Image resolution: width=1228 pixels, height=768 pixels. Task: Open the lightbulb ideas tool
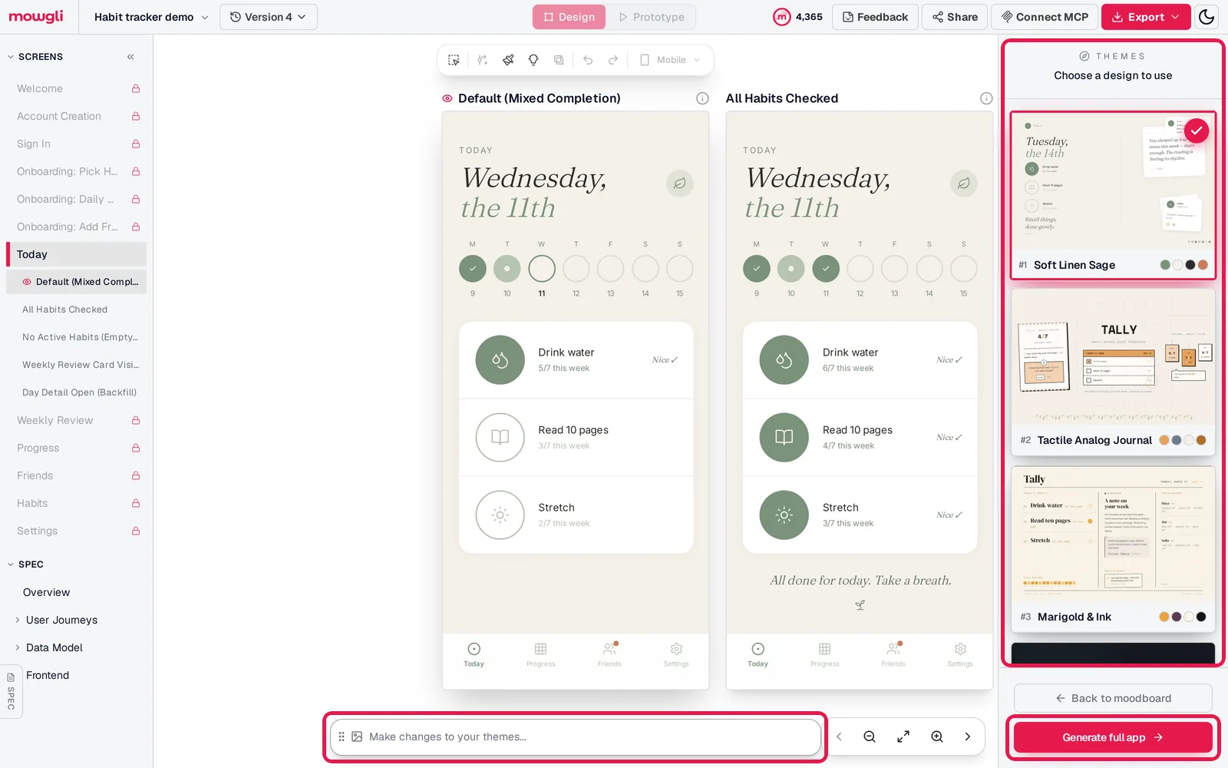(533, 60)
